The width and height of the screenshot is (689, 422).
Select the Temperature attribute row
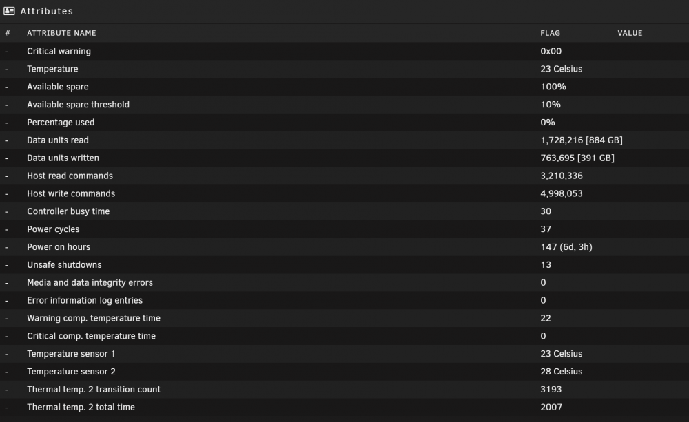click(344, 69)
